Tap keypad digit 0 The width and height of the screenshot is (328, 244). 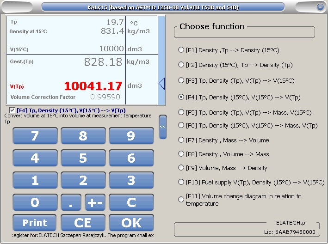point(35,202)
